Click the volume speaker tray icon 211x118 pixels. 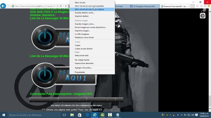click(193, 115)
